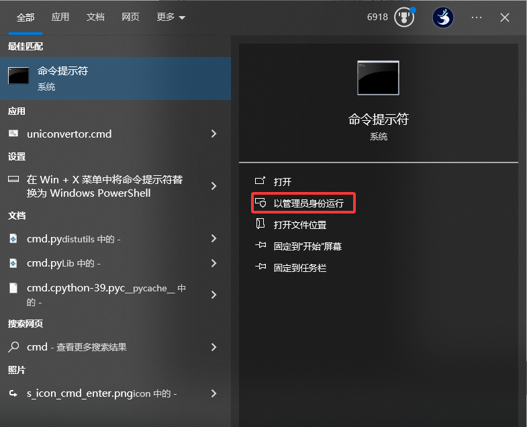Click the shield icon for admin run
The image size is (527, 427).
click(x=260, y=202)
